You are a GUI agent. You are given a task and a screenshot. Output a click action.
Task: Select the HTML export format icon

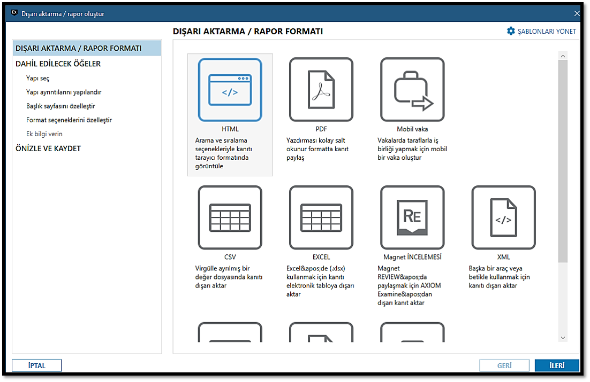pos(230,89)
